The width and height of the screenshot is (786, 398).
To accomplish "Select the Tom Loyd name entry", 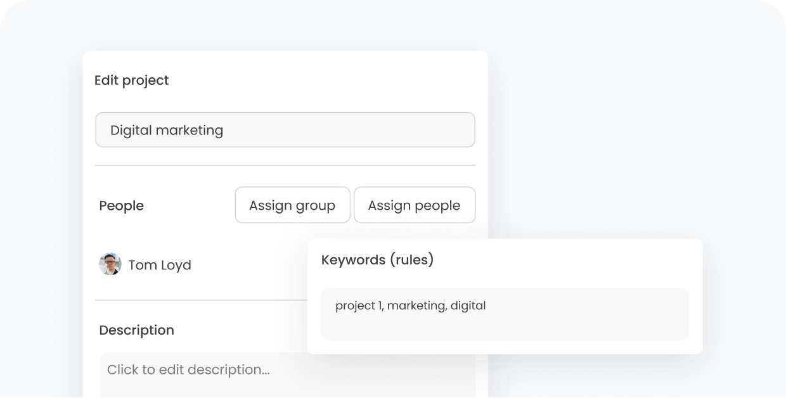I will coord(159,265).
